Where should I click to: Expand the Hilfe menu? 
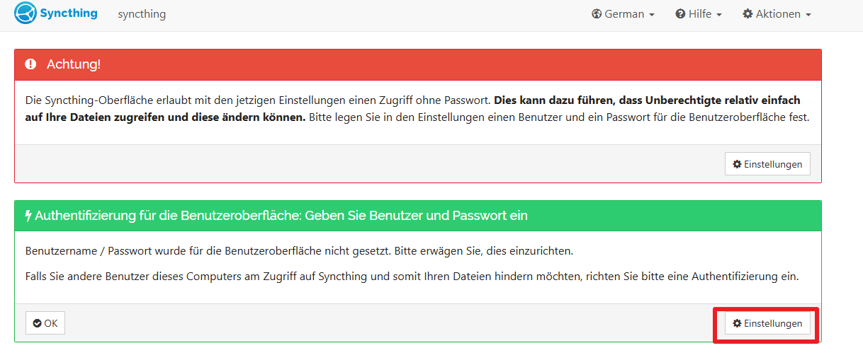coord(699,14)
